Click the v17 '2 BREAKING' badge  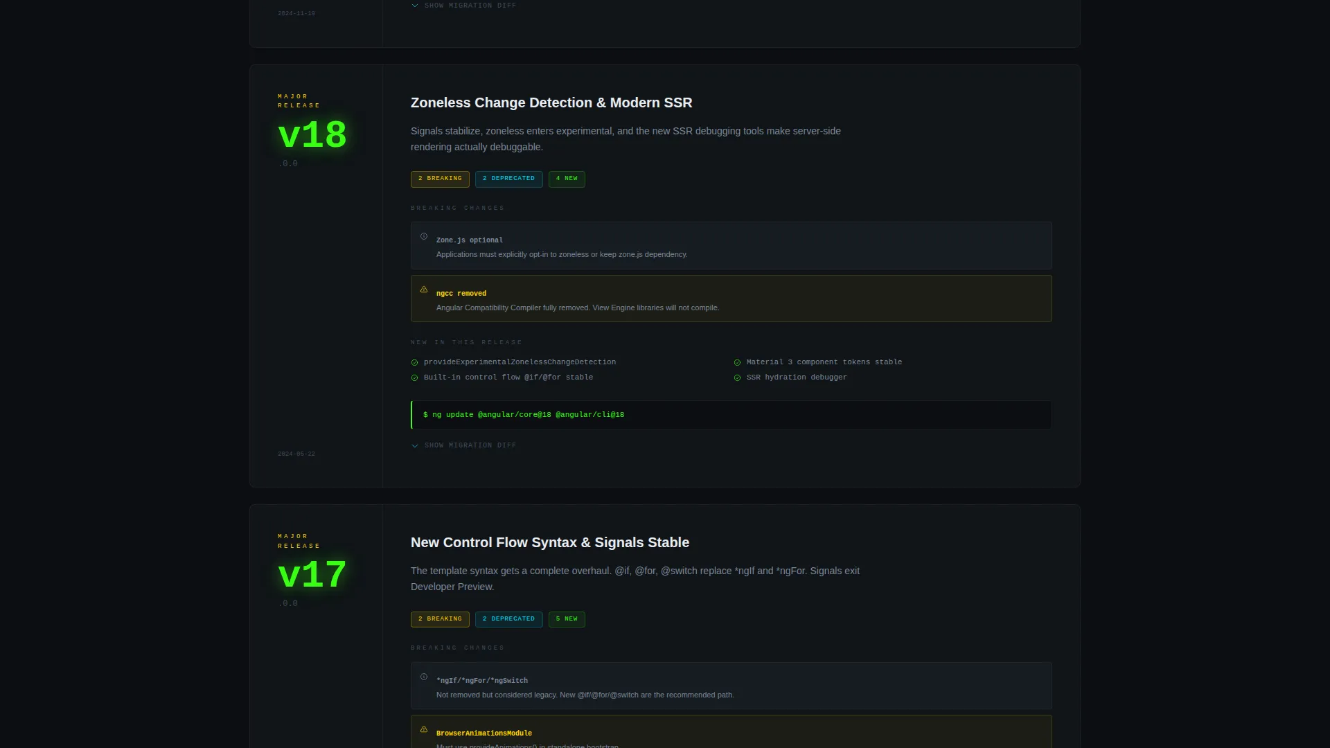[440, 619]
